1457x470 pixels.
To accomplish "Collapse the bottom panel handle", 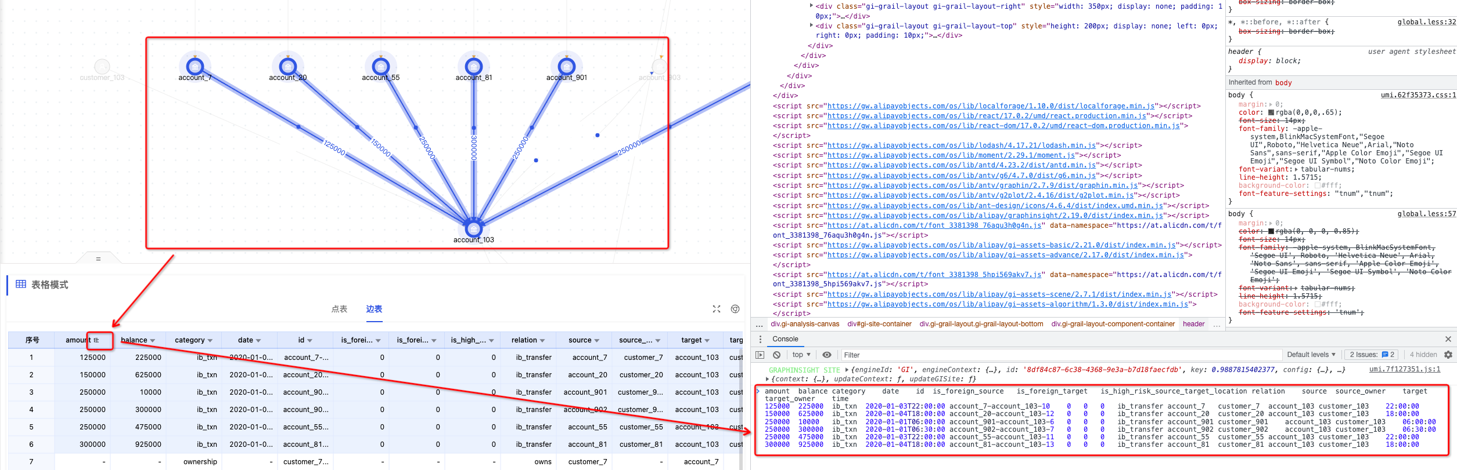I will click(x=98, y=258).
